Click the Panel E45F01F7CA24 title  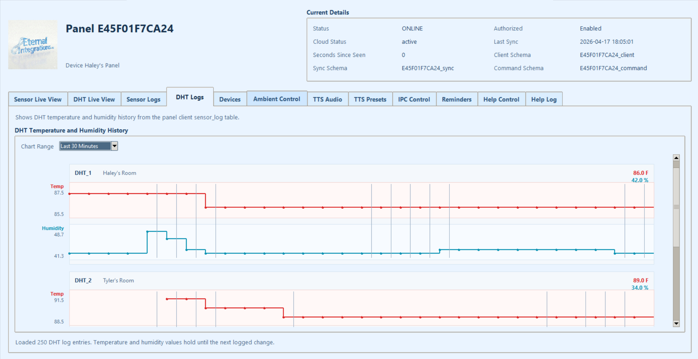tap(120, 28)
